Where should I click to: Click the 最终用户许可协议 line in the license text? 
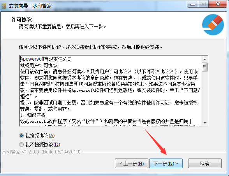[39, 65]
